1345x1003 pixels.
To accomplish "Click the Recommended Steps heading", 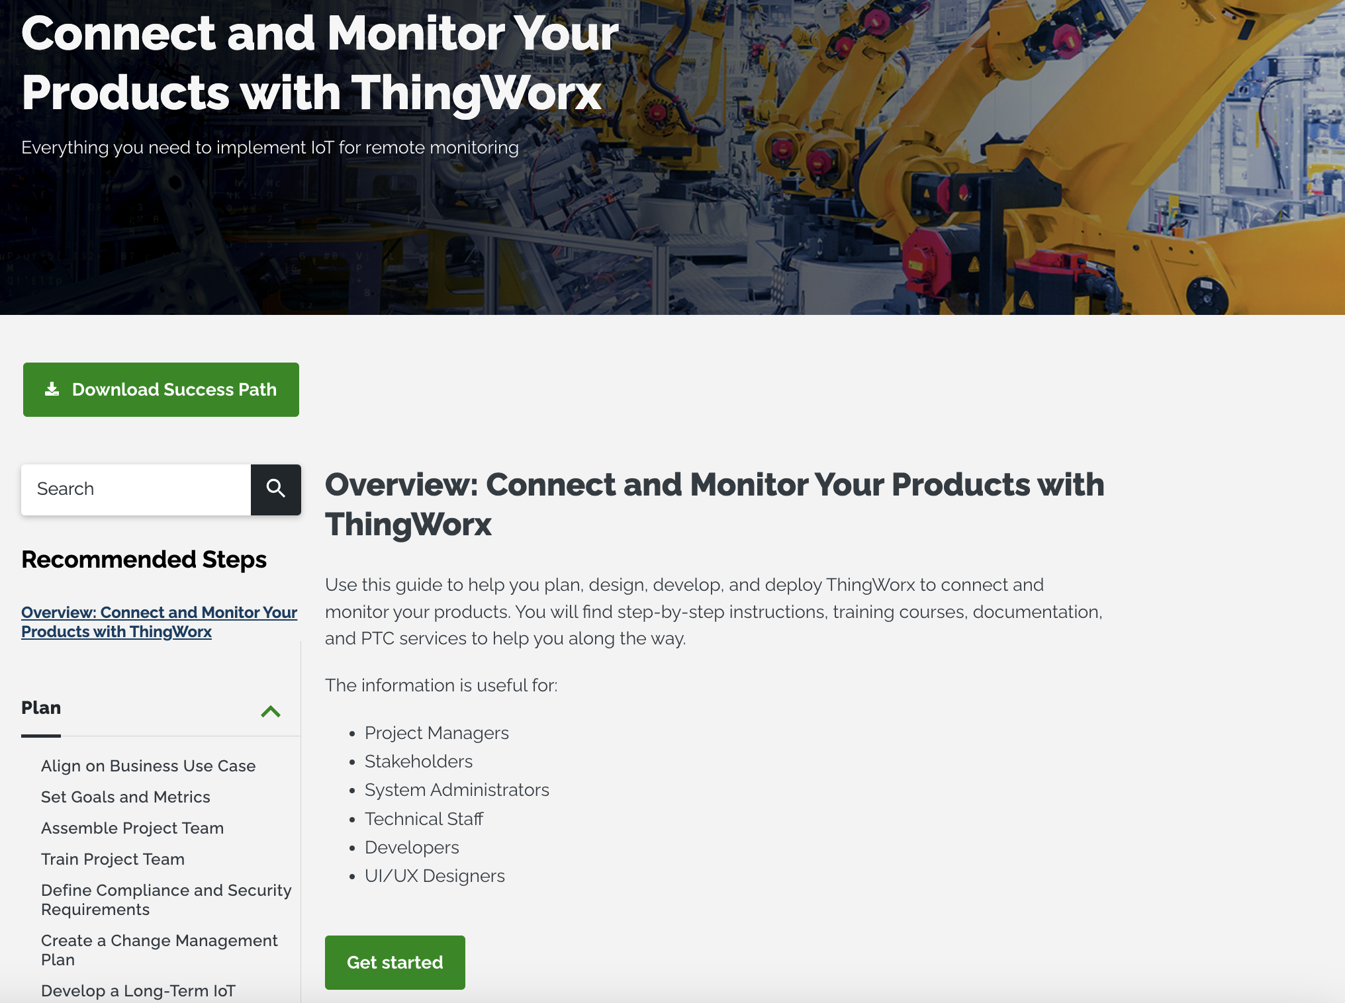I will coord(144,560).
